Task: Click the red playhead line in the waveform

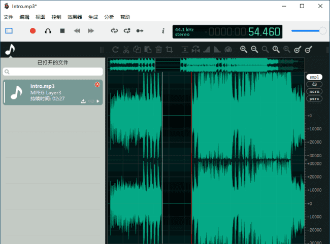Action: pyautogui.click(x=191, y=158)
